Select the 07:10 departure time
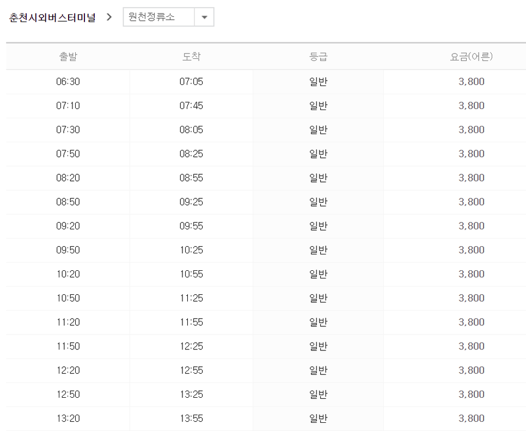This screenshot has height=431, width=526. tap(68, 106)
